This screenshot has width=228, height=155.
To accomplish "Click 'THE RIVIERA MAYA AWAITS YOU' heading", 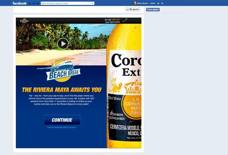I will point(62,90).
